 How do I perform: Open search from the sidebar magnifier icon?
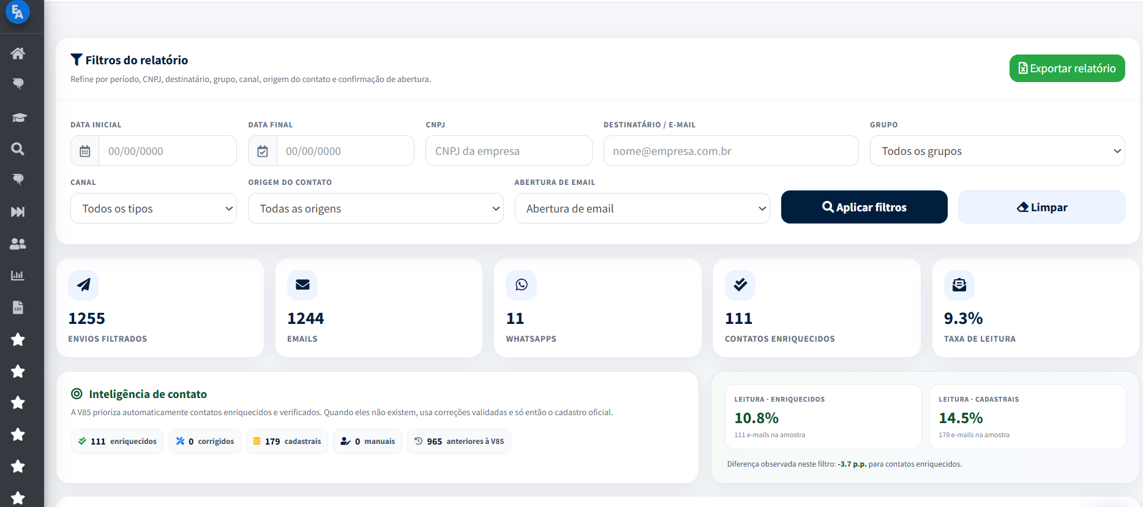click(18, 149)
